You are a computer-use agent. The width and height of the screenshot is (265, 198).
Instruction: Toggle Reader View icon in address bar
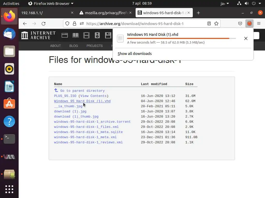tap(209, 23)
